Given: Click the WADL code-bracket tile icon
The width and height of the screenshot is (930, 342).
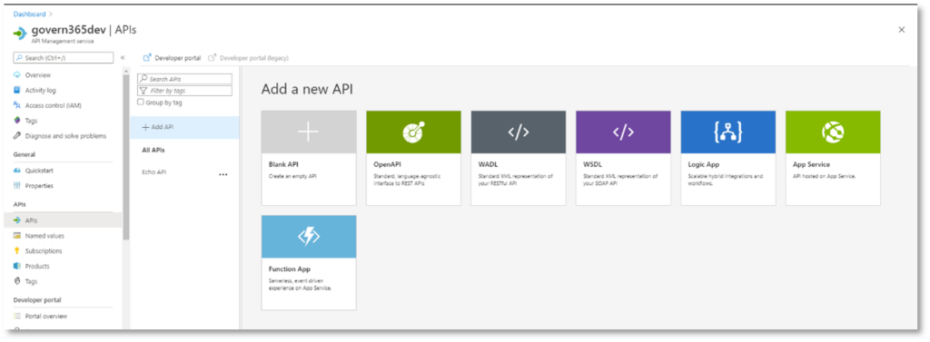Looking at the screenshot, I should click(519, 132).
